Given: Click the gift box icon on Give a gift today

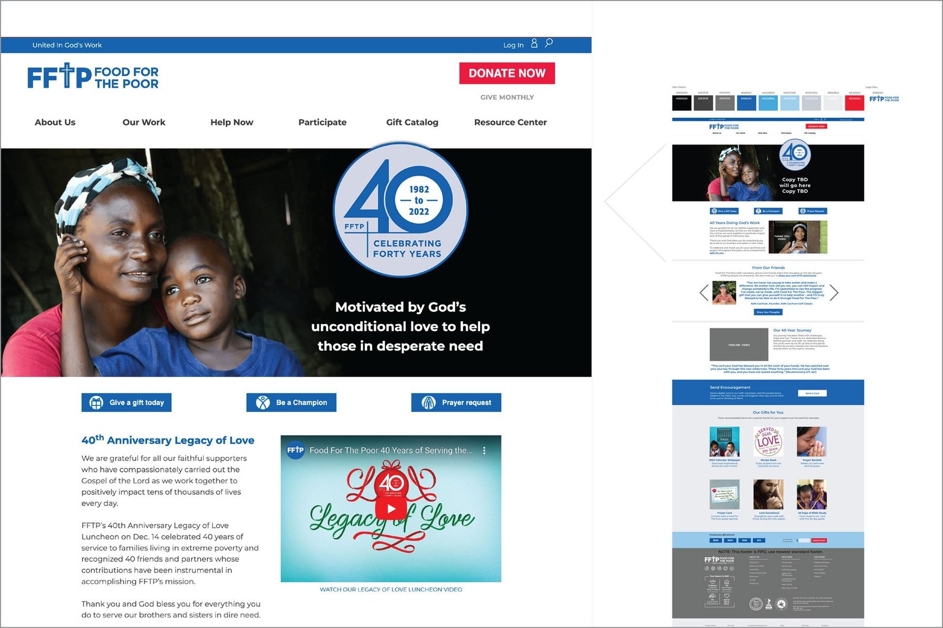Looking at the screenshot, I should (x=96, y=403).
